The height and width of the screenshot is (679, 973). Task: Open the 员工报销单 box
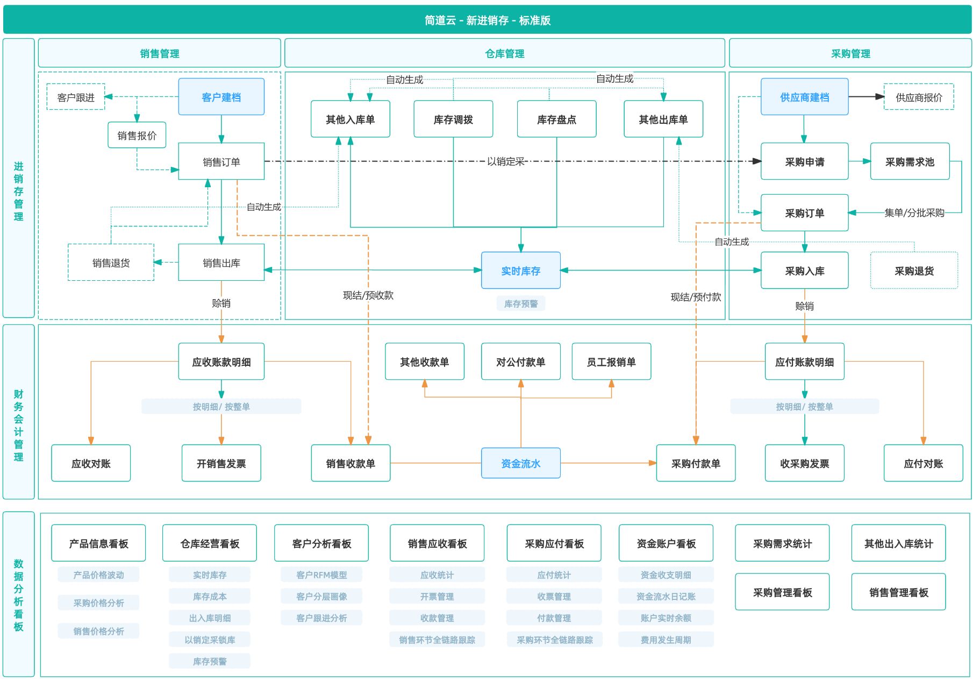coord(611,362)
